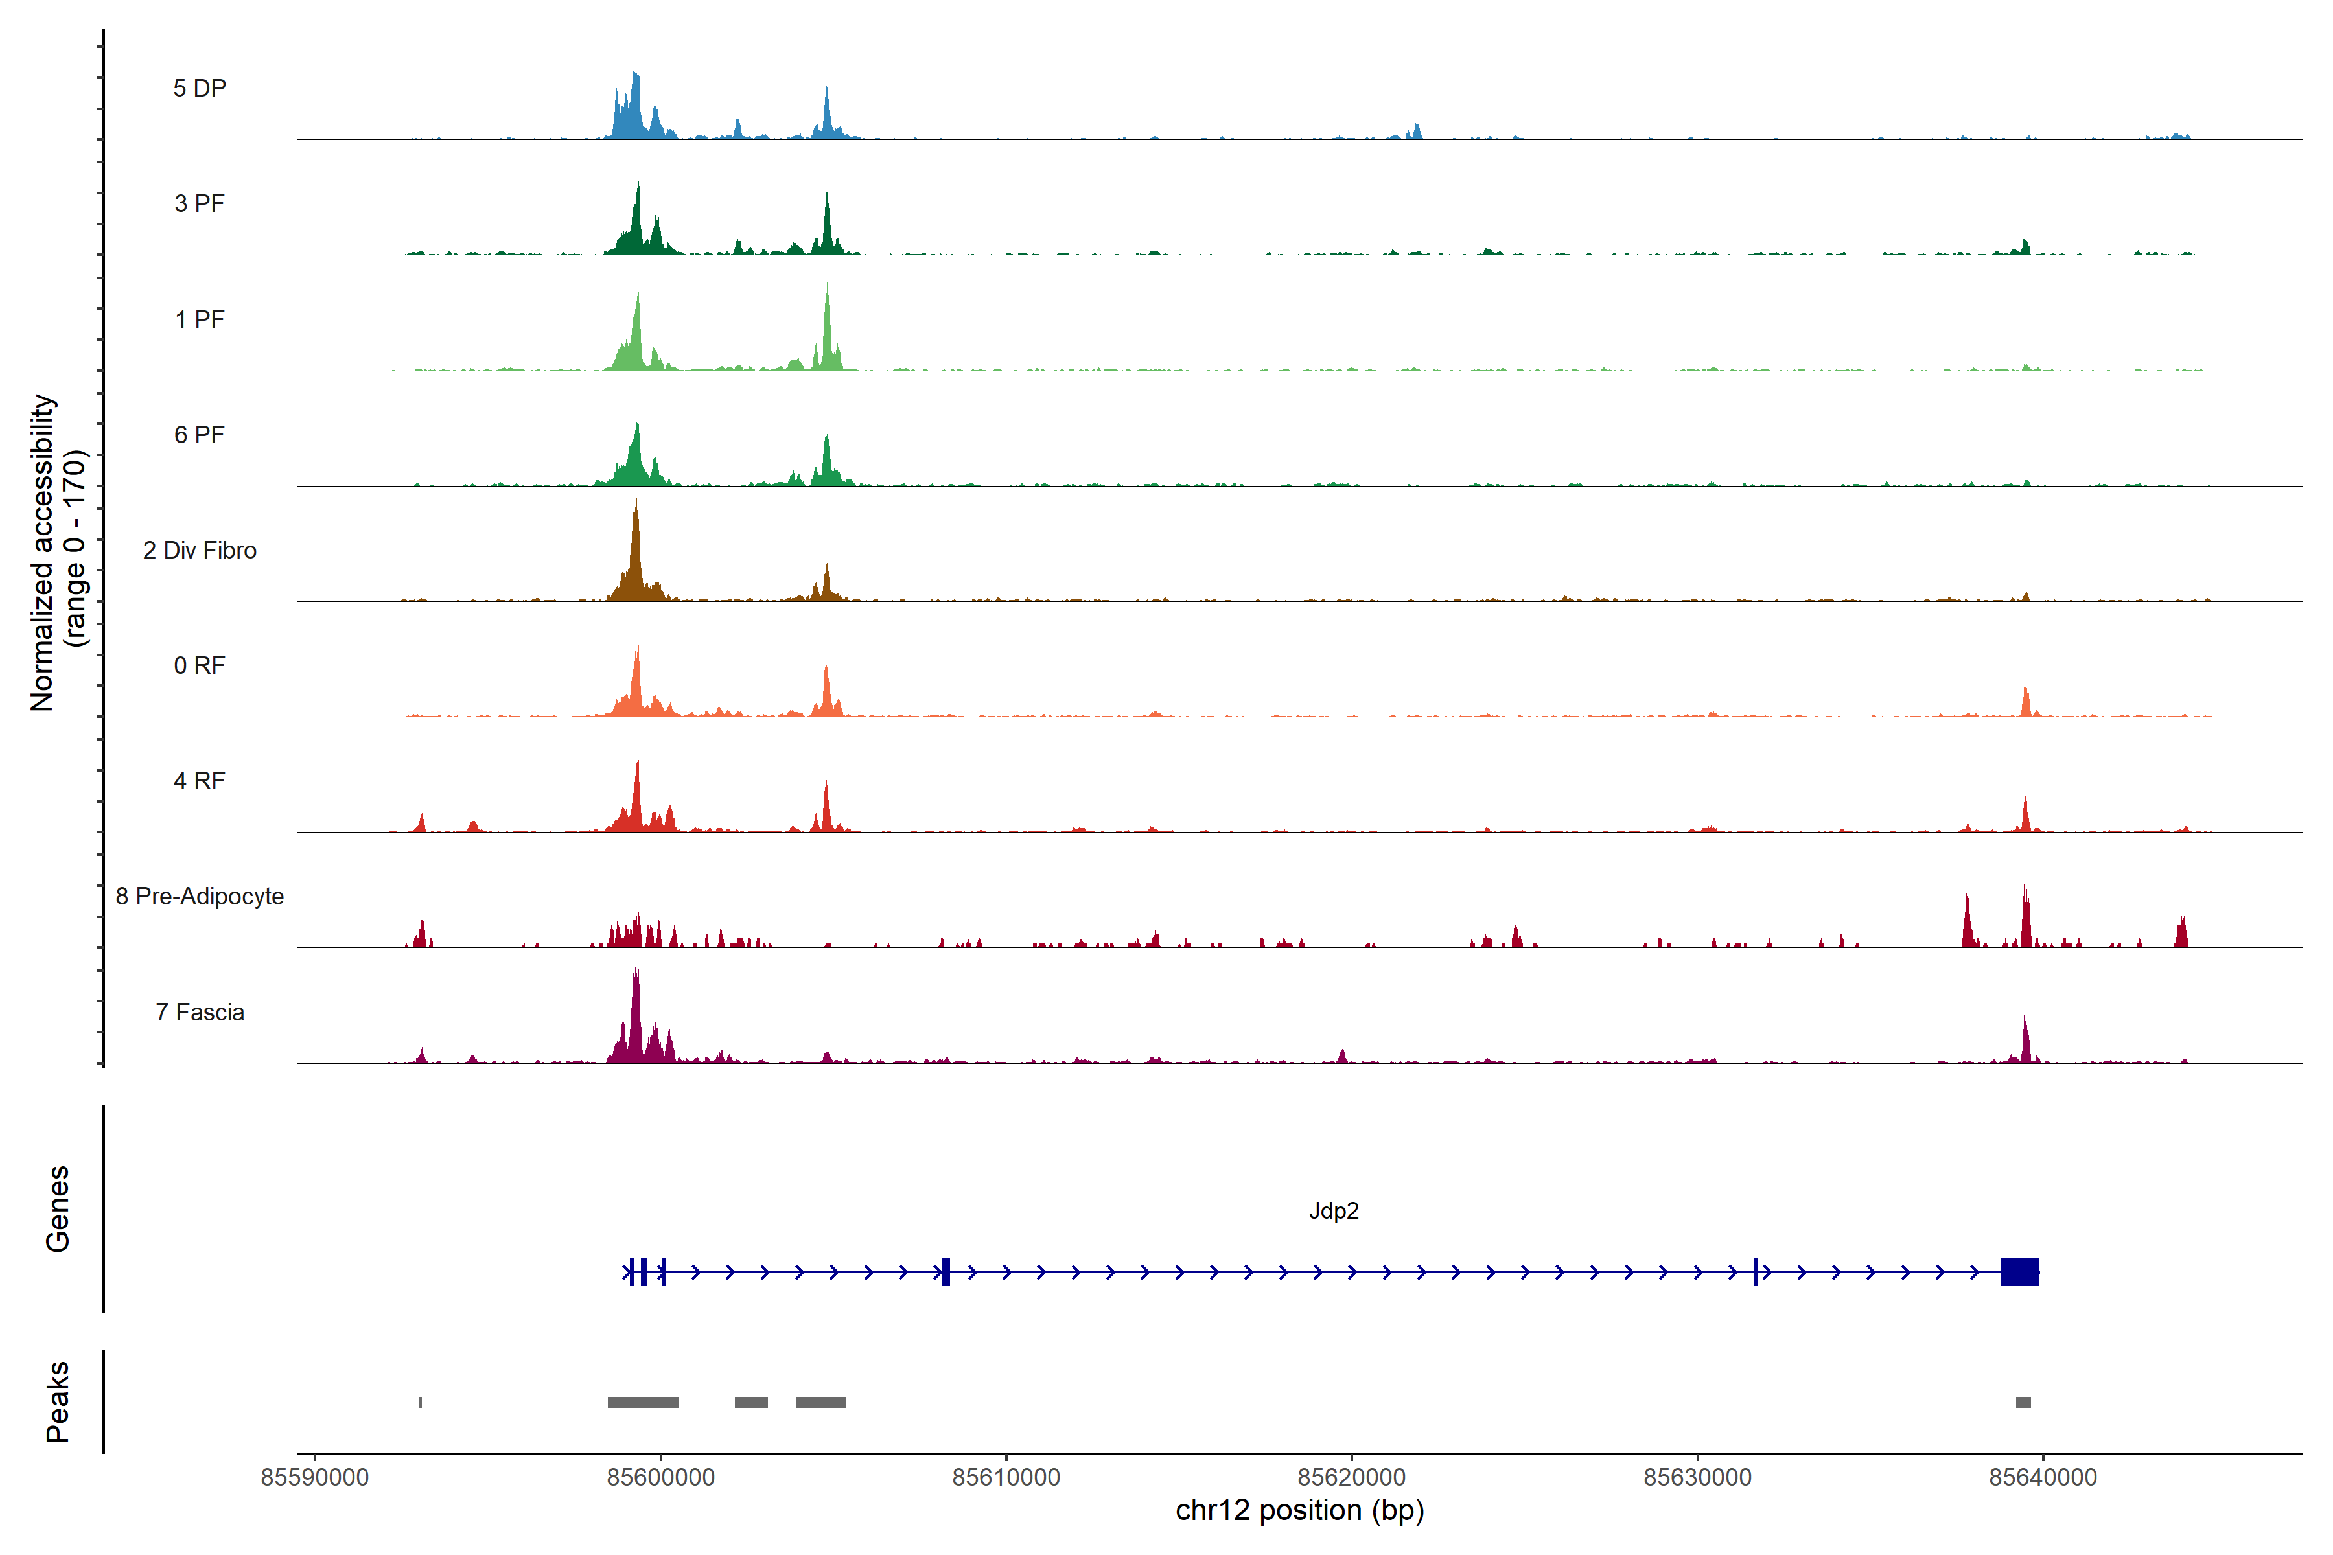Viewport: 2333px width, 1555px height.
Task: Click the 1 PF track label
Action: [x=200, y=319]
